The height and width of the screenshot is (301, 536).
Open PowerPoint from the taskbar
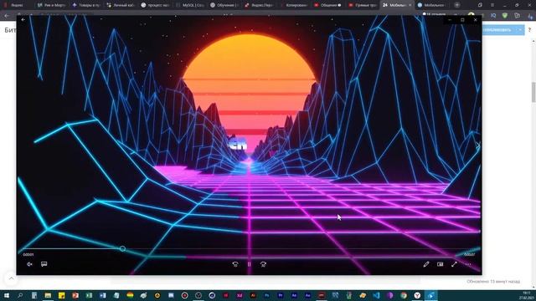click(75, 295)
